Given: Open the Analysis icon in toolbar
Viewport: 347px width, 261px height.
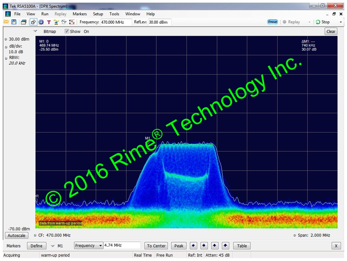Looking at the screenshot, I should 64,22.
